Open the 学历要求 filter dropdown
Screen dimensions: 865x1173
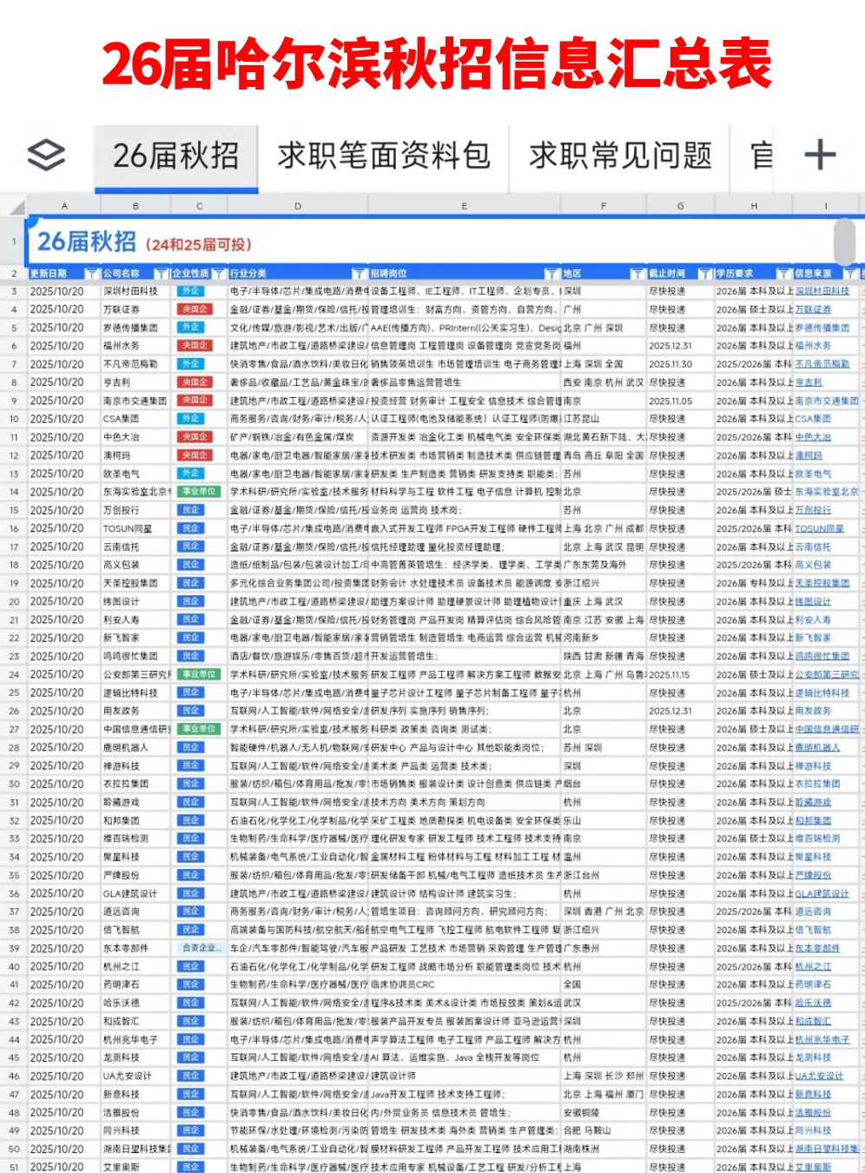click(784, 272)
